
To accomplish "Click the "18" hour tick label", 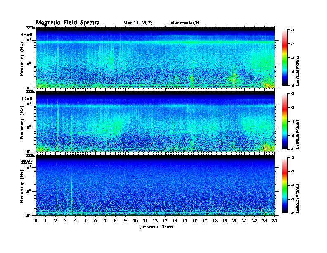I will pos(215,221).
